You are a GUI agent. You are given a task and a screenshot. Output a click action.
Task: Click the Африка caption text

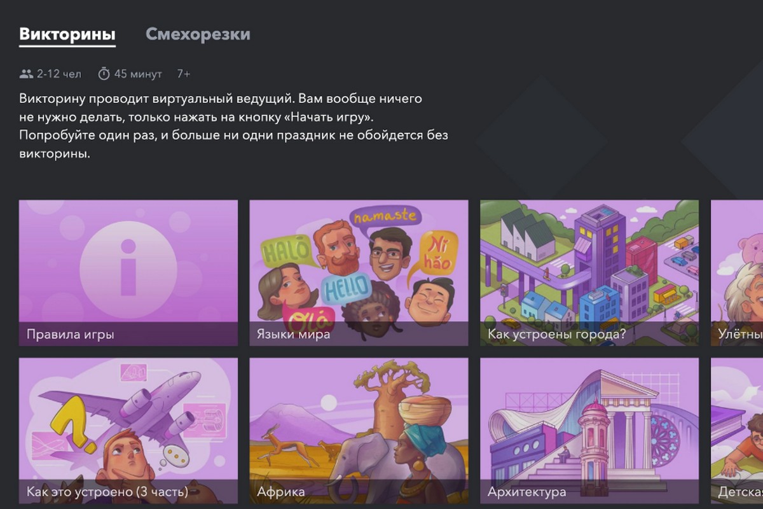point(280,492)
